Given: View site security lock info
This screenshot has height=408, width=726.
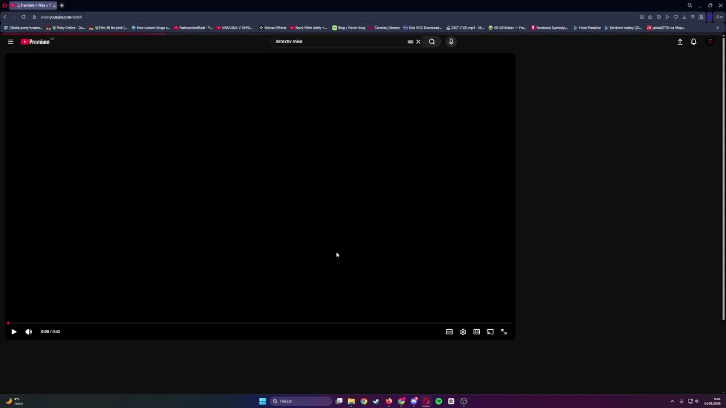Looking at the screenshot, I should [34, 17].
